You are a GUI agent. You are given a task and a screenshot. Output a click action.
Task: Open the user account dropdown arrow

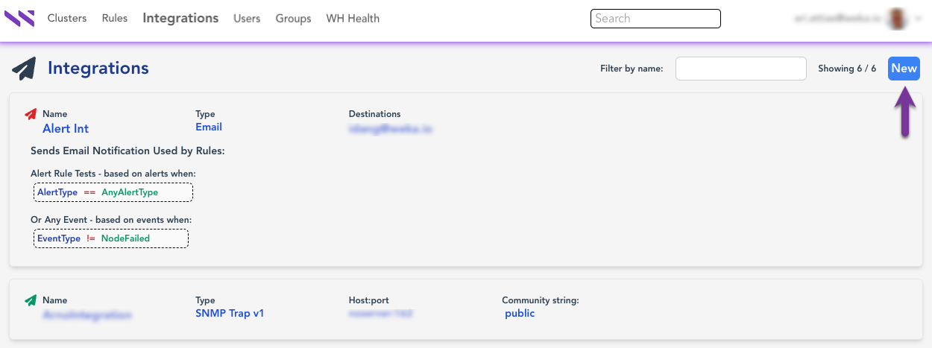pyautogui.click(x=916, y=20)
